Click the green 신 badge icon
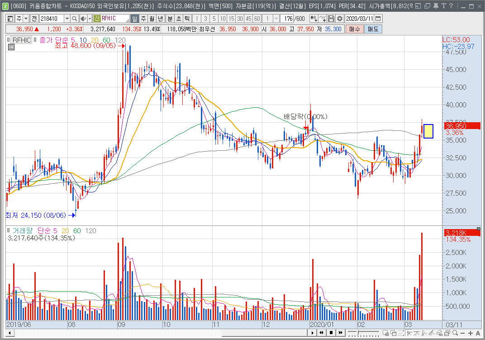The width and height of the screenshot is (485, 340). tap(97, 19)
